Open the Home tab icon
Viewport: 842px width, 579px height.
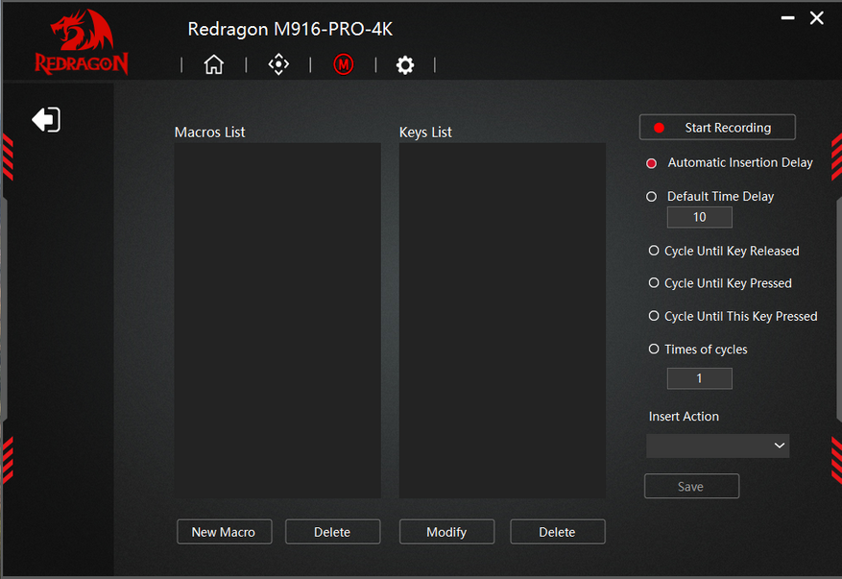tap(214, 64)
